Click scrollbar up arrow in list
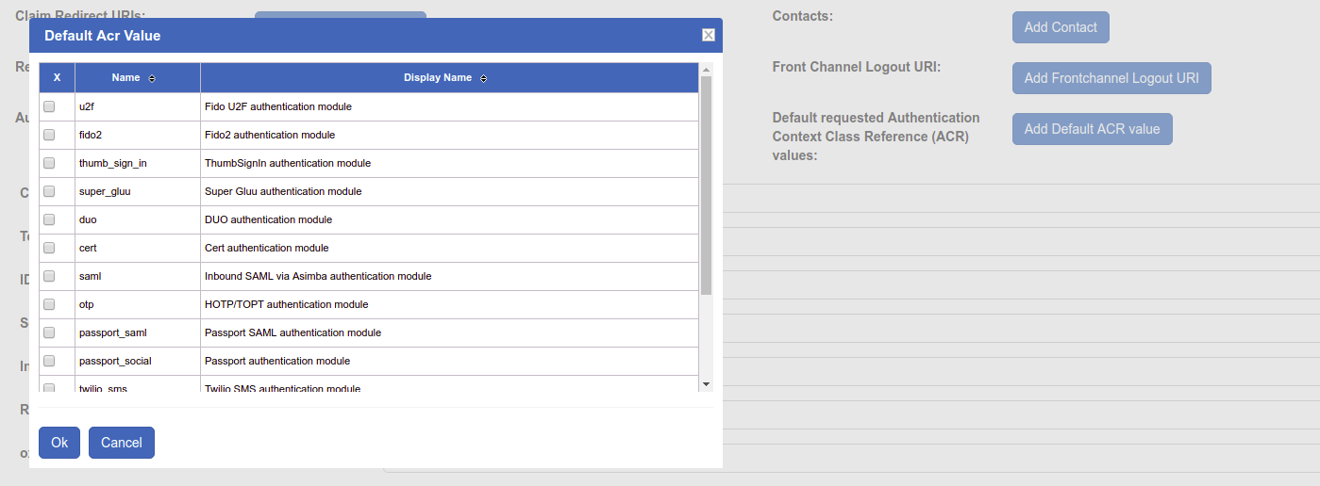This screenshot has width=1320, height=486. 706,70
